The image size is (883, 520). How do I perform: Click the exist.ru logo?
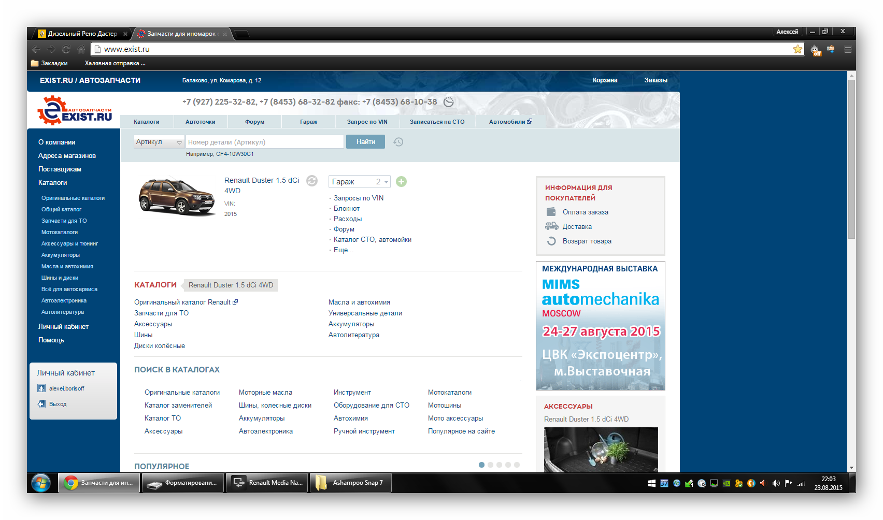pyautogui.click(x=75, y=110)
